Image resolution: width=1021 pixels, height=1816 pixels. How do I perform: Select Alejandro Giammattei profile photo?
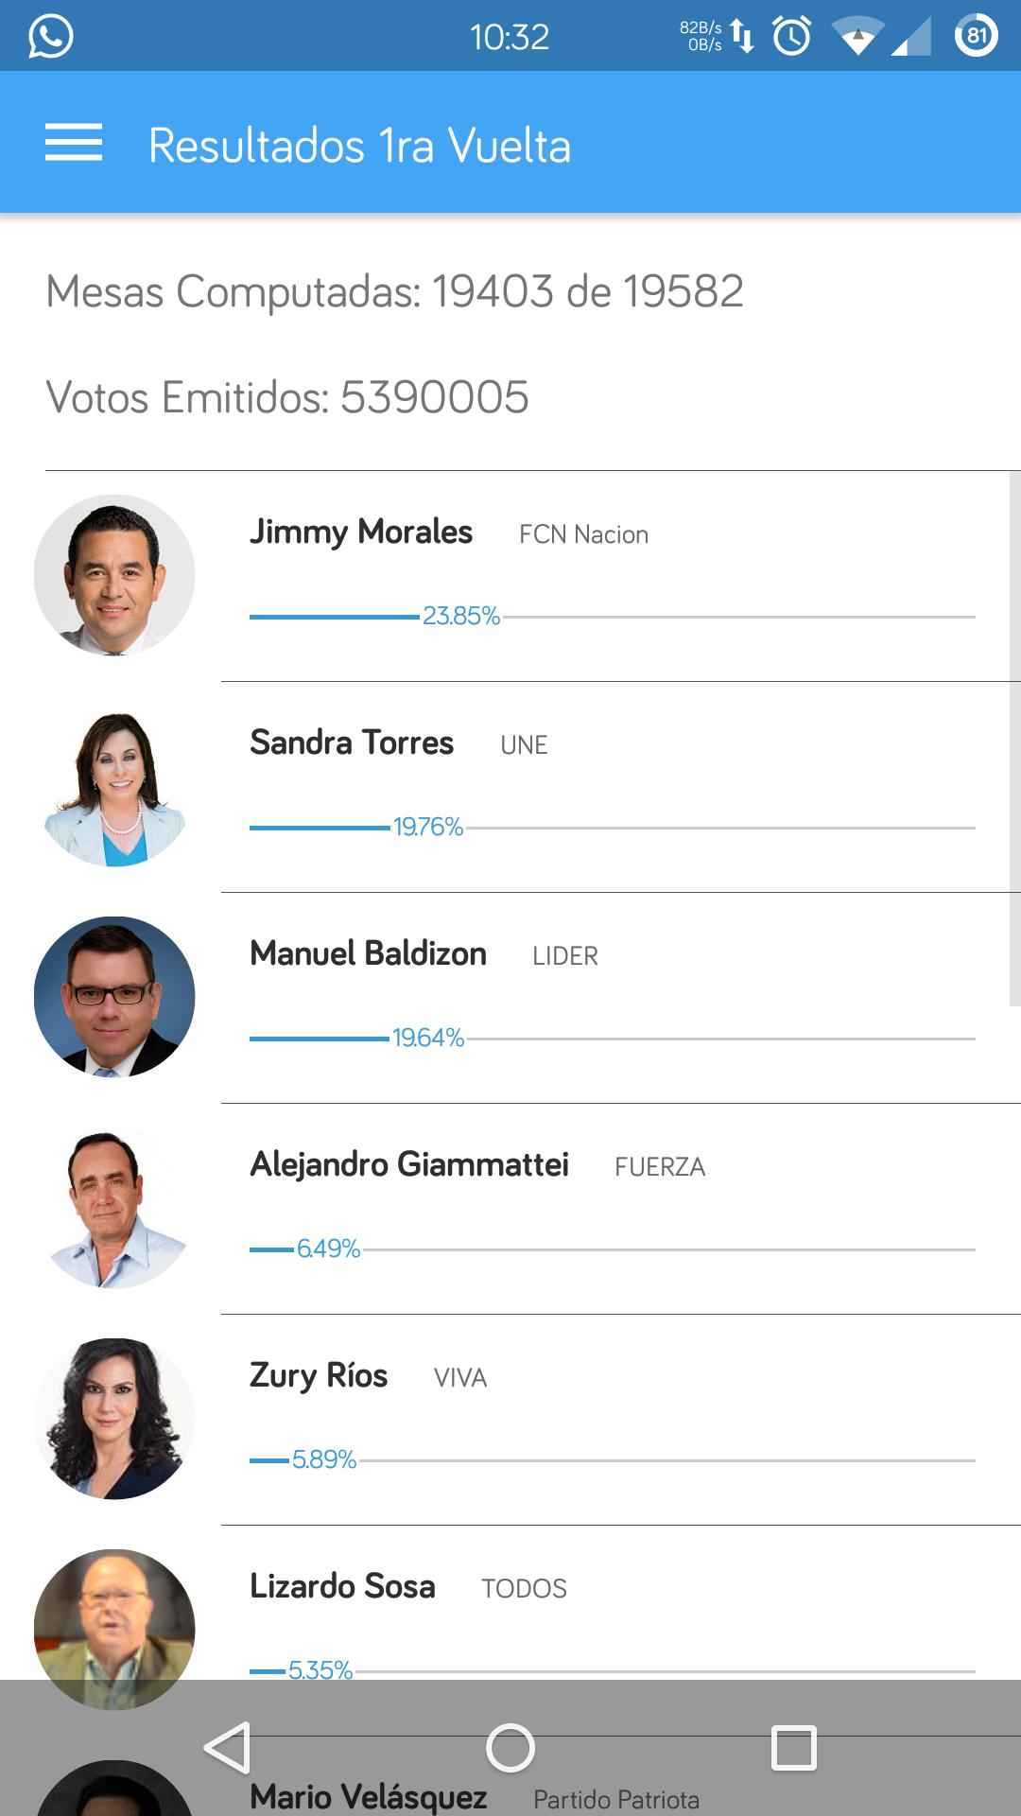point(113,1206)
